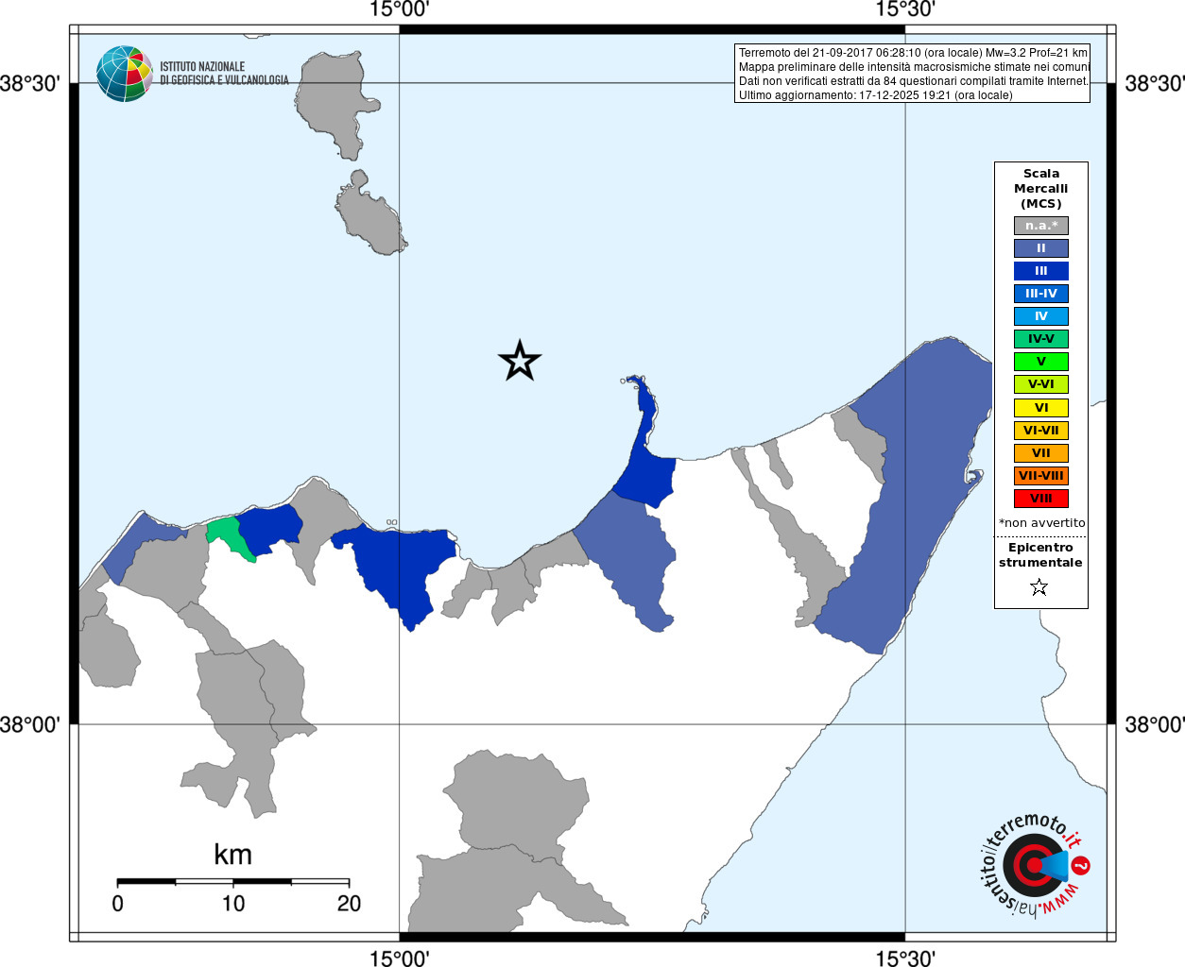Select the yellow VI legend swatch
Image resolution: width=1185 pixels, height=967 pixels.
coord(1041,408)
